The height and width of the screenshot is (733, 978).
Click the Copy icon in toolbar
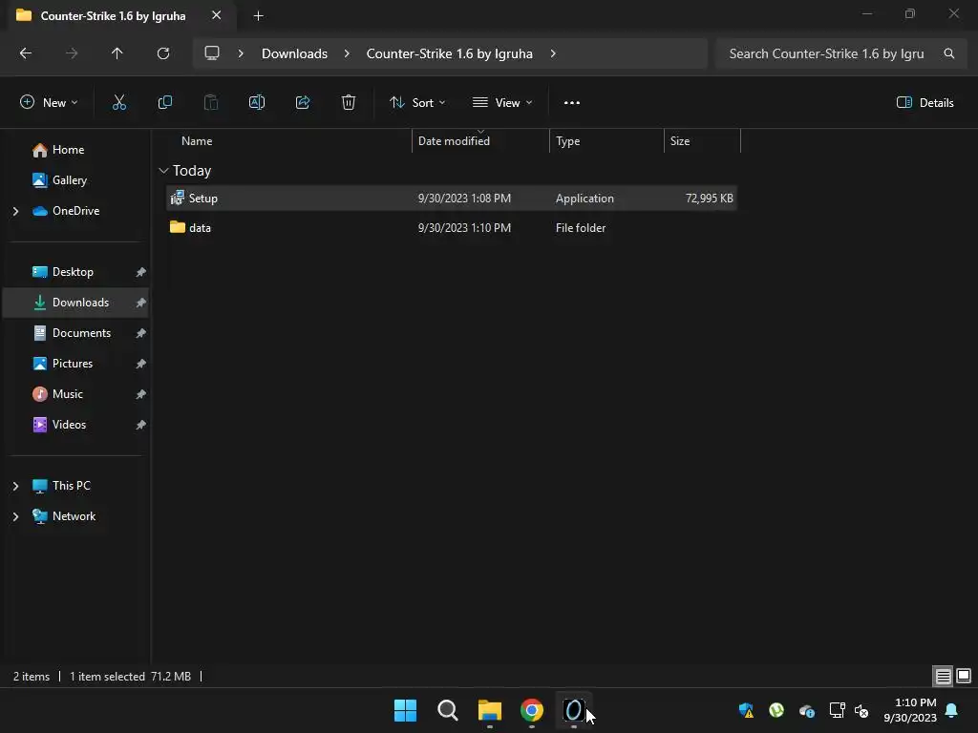164,103
